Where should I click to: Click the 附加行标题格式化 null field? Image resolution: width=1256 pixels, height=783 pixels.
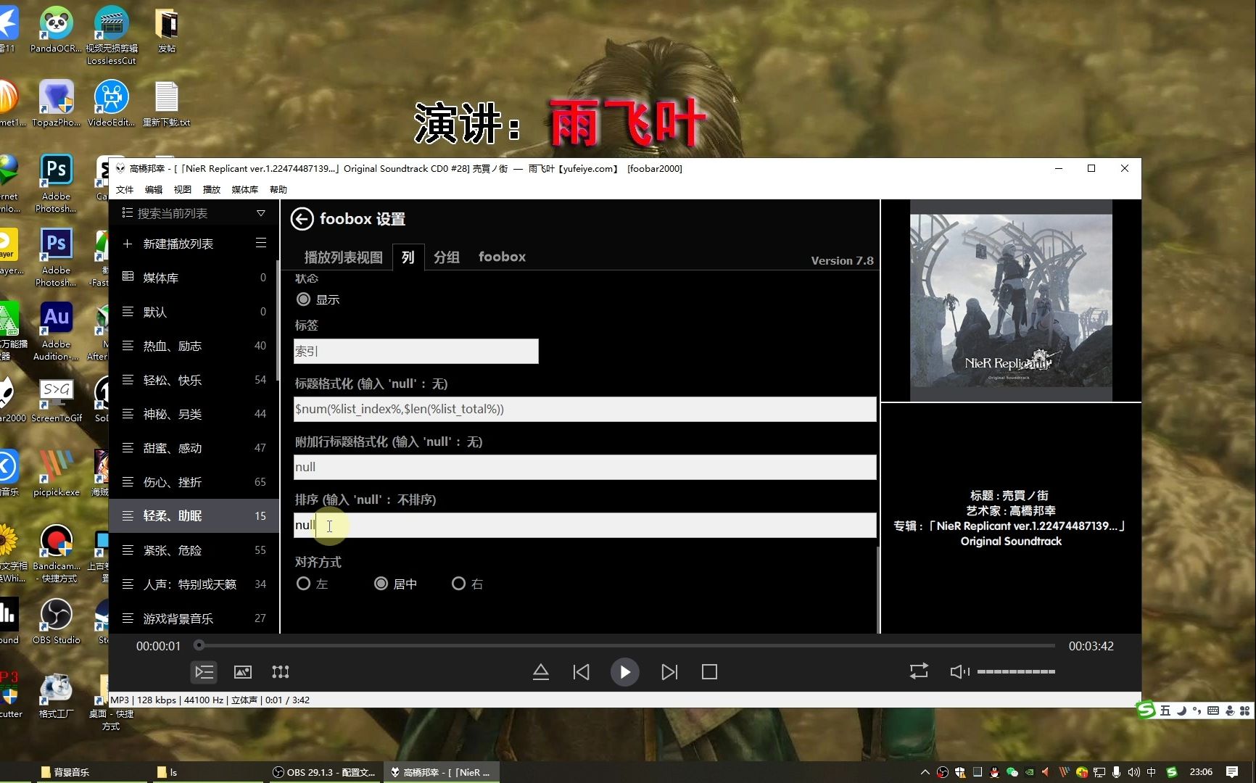coord(584,467)
